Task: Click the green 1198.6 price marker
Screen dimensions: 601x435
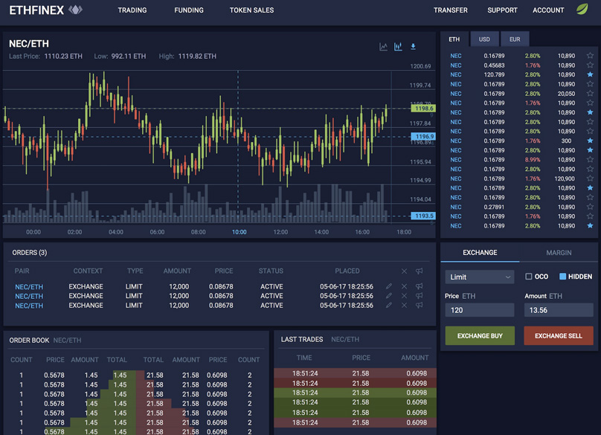Action: point(423,109)
